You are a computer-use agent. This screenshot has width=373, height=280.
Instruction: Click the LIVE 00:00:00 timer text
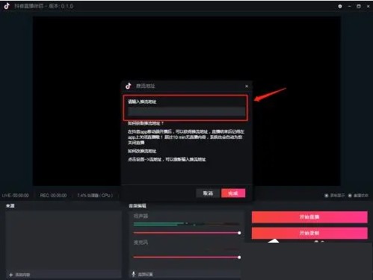16,196
